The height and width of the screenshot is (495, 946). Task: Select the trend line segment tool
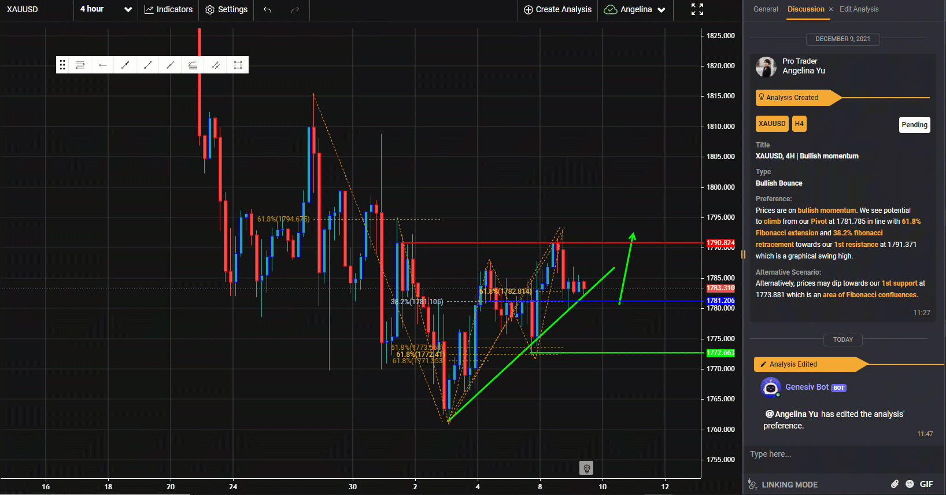click(147, 65)
